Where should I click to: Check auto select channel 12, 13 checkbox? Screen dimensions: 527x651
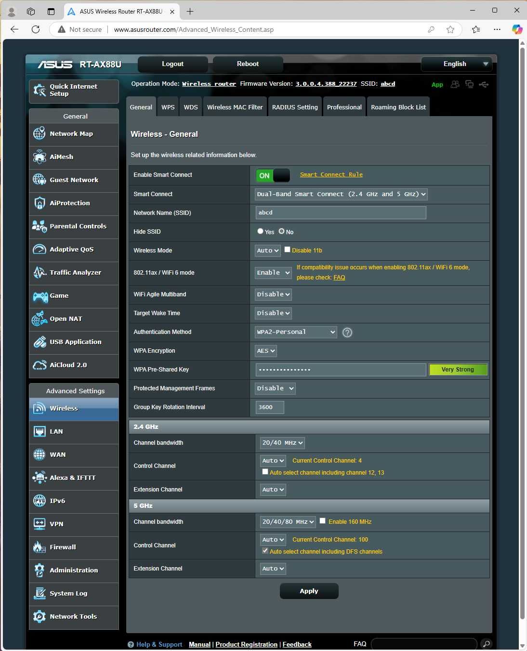click(x=265, y=472)
